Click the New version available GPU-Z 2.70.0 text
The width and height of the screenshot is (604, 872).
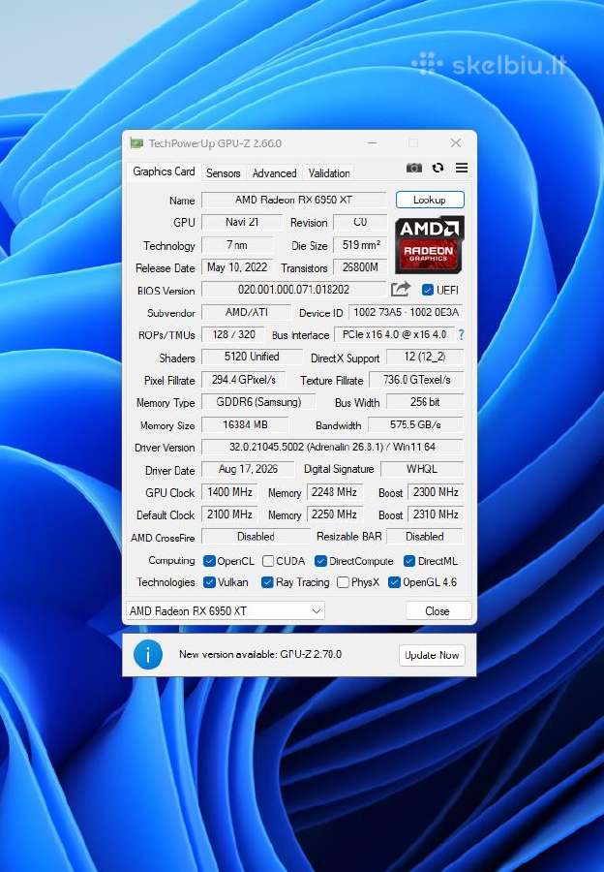260,654
